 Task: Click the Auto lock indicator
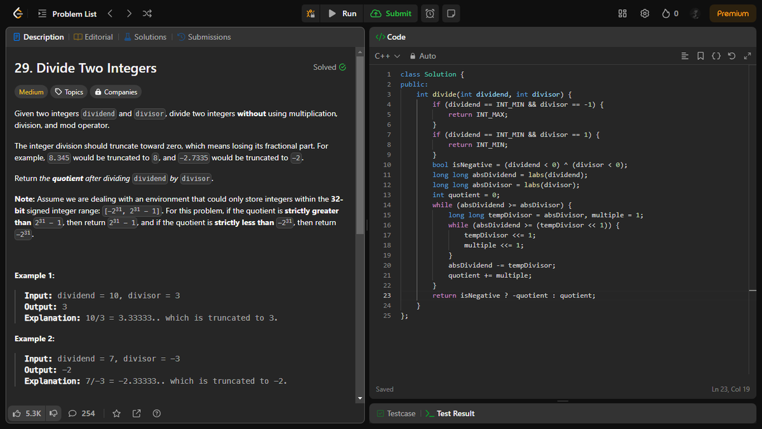pos(424,56)
